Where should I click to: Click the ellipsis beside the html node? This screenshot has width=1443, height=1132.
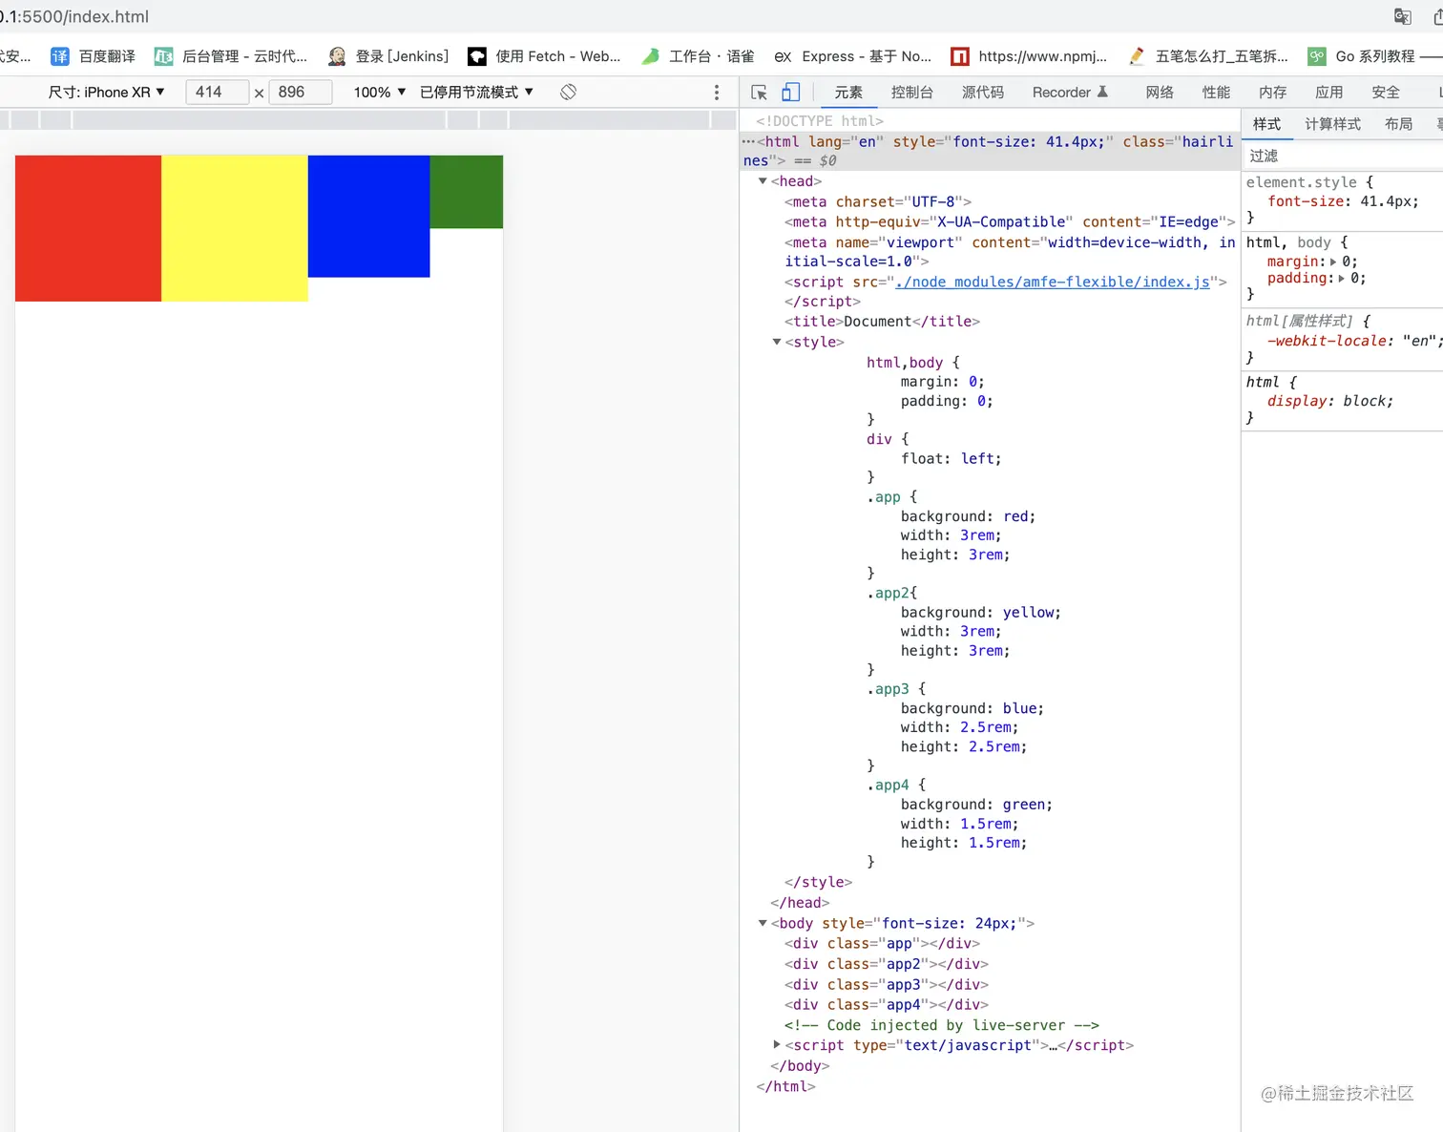click(x=748, y=141)
